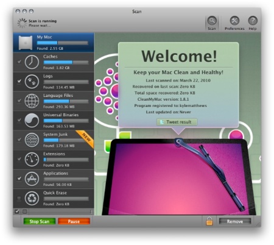Click the Extensions gauge icon

[x=32, y=160]
